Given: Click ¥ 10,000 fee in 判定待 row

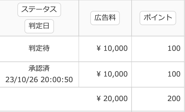Looking at the screenshot, I should coord(112,48).
